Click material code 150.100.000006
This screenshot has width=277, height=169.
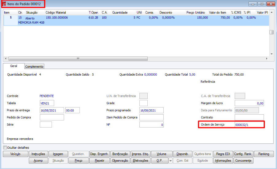pyautogui.click(x=57, y=18)
